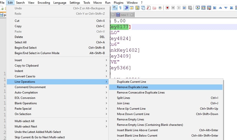Toggle the file Monitoring eye icon

point(160,8)
